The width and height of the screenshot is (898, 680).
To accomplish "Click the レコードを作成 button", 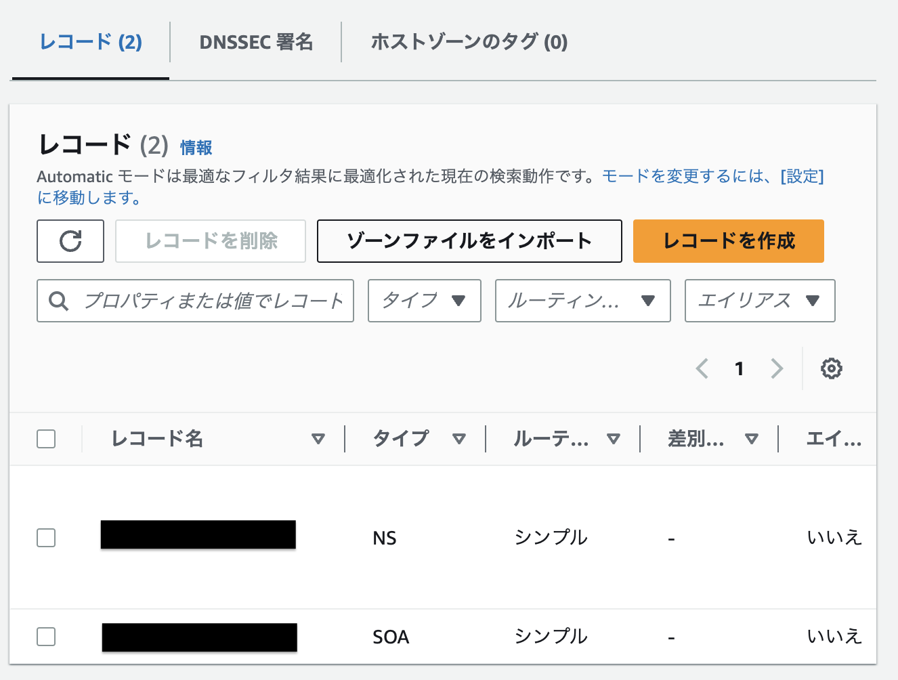I will (728, 241).
